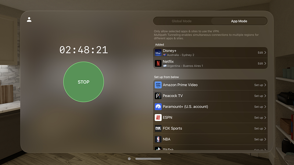Click the connection timer 02:48:21
Image resolution: width=294 pixels, height=165 pixels.
(84, 50)
